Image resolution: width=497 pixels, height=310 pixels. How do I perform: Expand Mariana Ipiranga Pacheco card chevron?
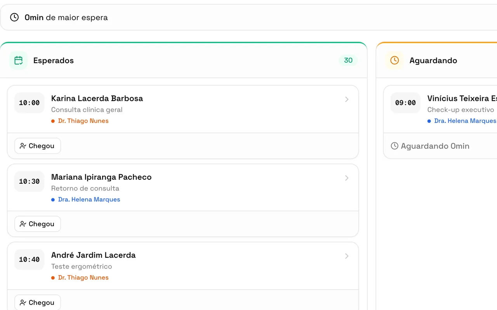click(x=347, y=178)
